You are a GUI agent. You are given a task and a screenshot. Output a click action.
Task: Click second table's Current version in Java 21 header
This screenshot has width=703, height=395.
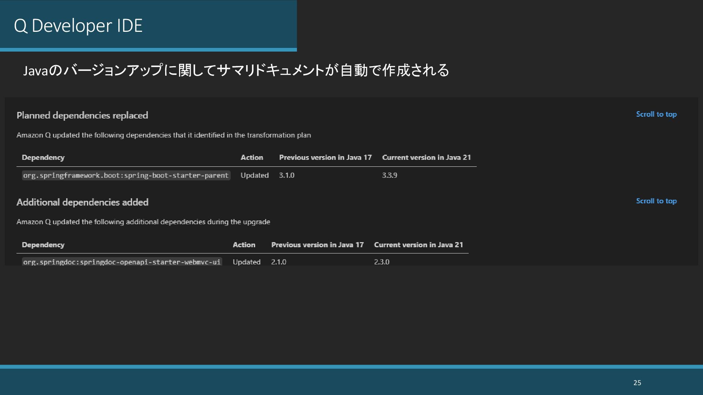[418, 245]
